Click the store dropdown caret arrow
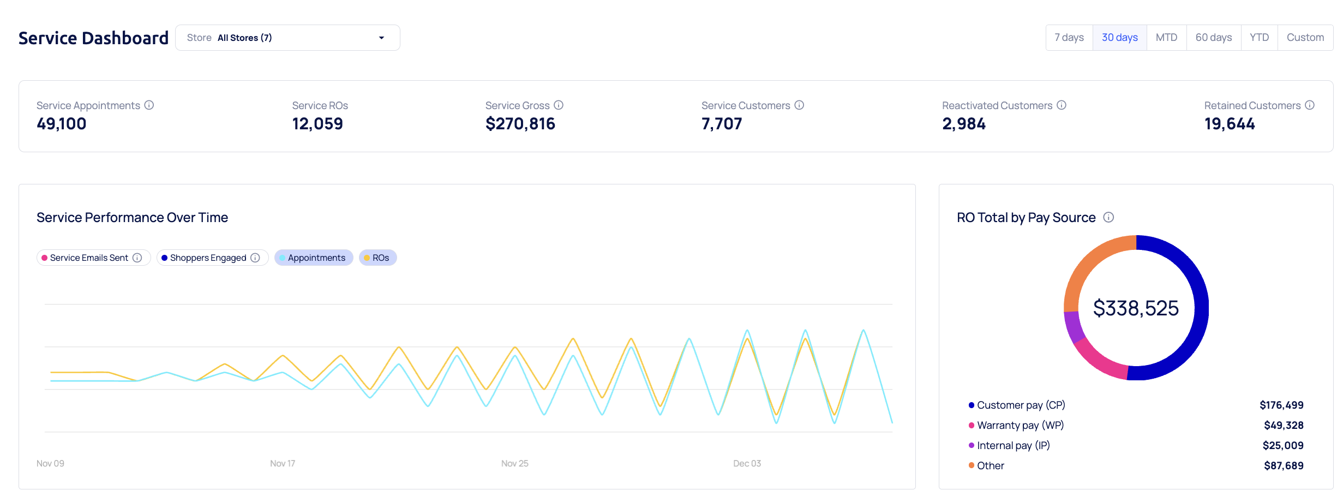Image resolution: width=1343 pixels, height=502 pixels. (x=381, y=38)
